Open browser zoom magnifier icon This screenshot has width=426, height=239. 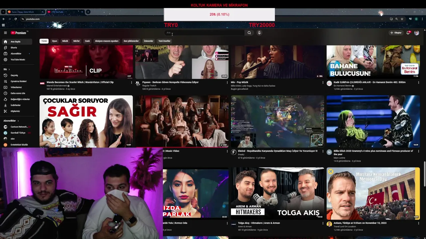[396, 19]
